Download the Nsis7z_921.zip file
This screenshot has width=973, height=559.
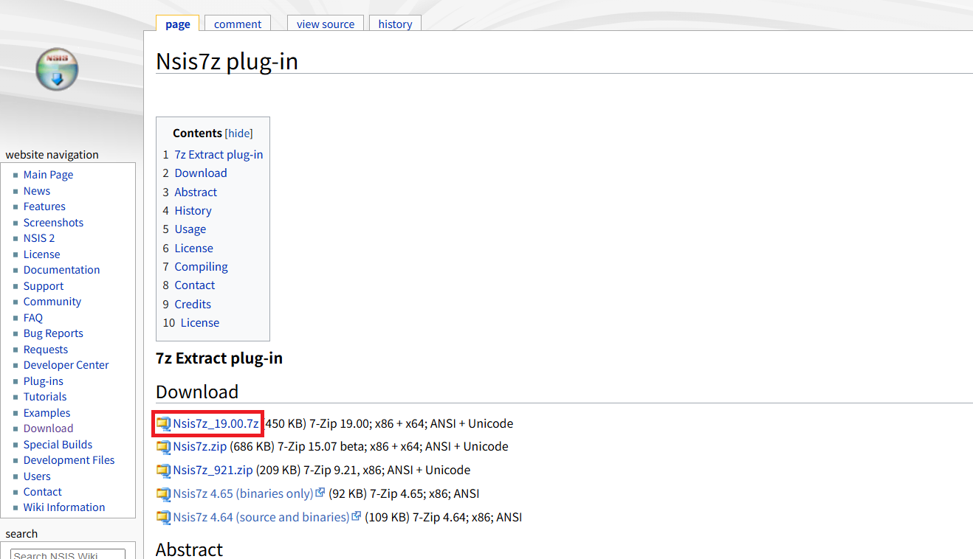[x=213, y=471]
